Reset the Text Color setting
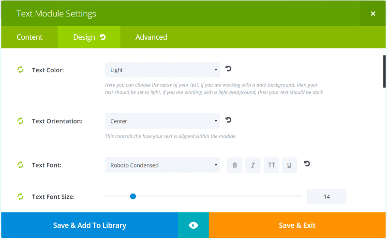The image size is (387, 239). tap(228, 69)
